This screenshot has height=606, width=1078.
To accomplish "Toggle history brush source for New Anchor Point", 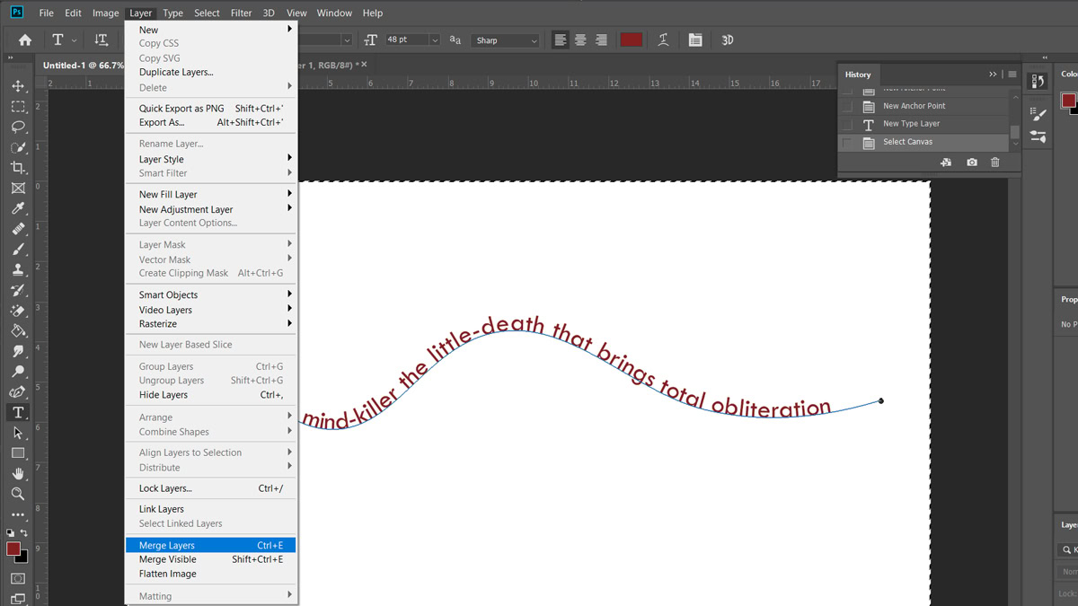I will coord(847,106).
